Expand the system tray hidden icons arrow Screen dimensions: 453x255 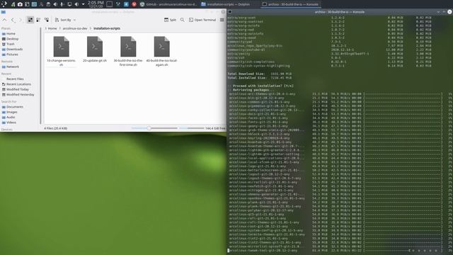(x=84, y=4)
